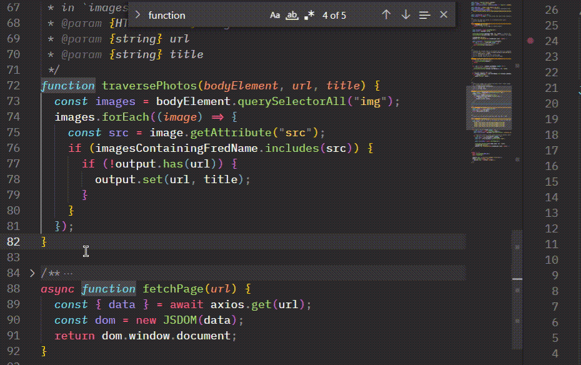Image resolution: width=581 pixels, height=365 pixels.
Task: Click the "bodyElement" parameter on line 72
Action: click(x=241, y=86)
